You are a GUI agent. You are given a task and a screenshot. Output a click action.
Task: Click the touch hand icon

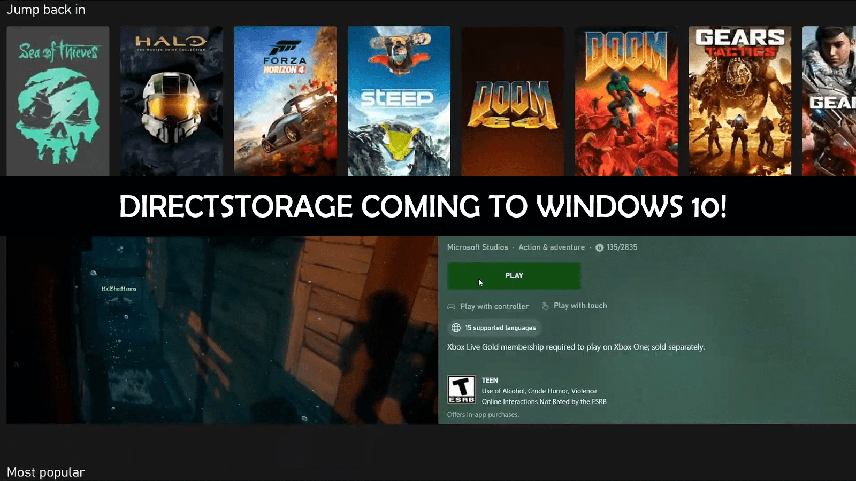545,306
